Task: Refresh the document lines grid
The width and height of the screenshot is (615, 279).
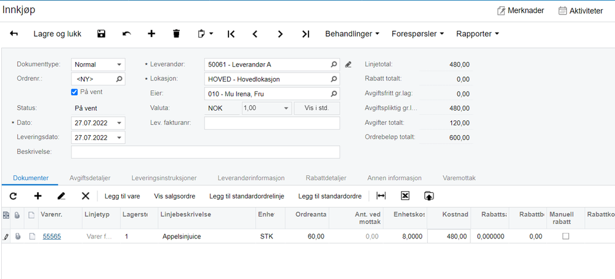Action: (14, 196)
